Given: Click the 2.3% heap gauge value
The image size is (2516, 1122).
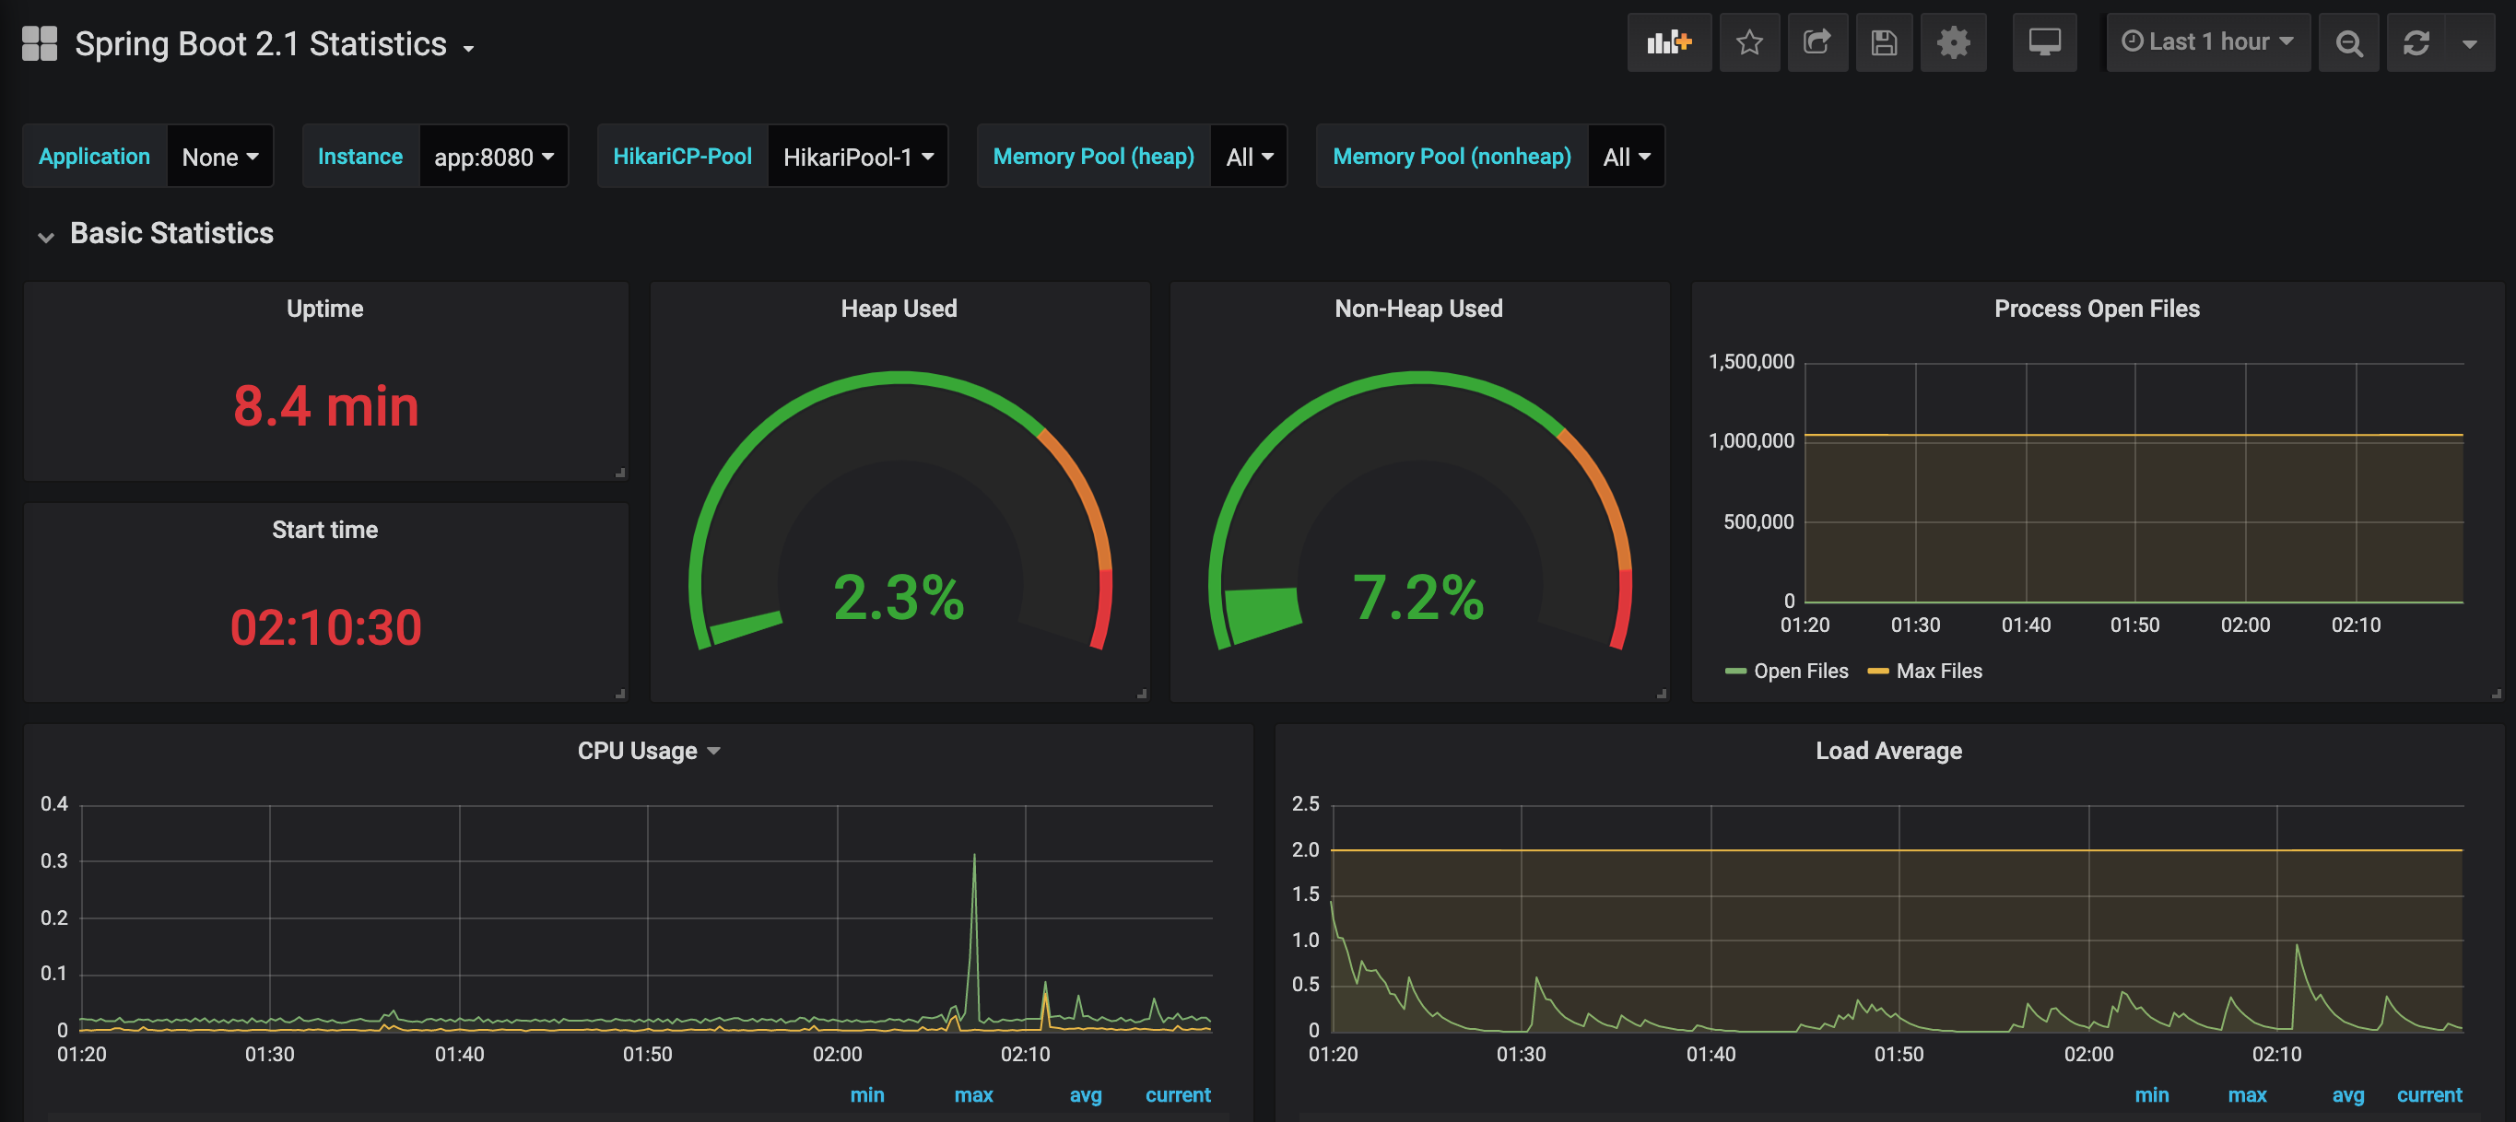Looking at the screenshot, I should point(898,597).
